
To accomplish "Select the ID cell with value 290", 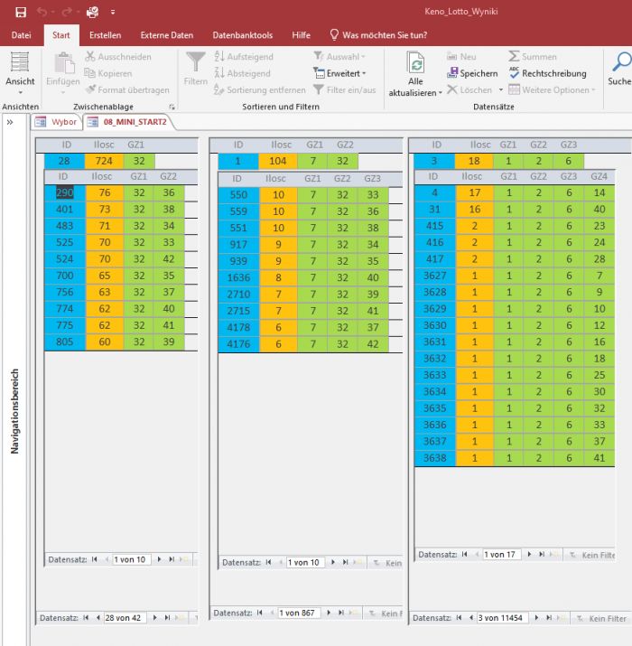I will 65,192.
